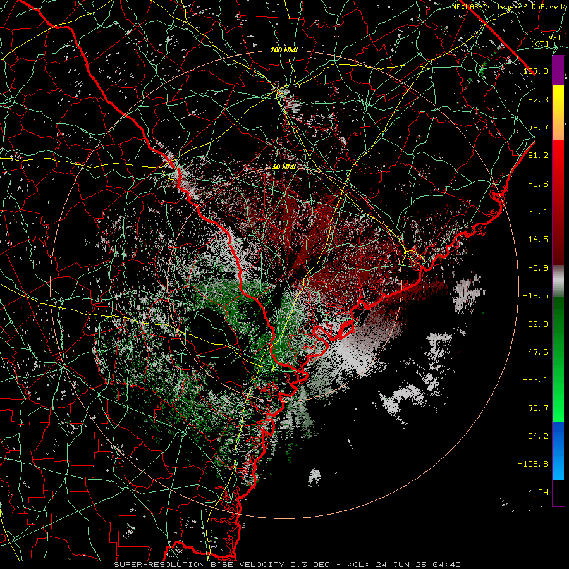The image size is (569, 569).
Task: Click the blue segment of the velocity color bar
Action: point(558,451)
